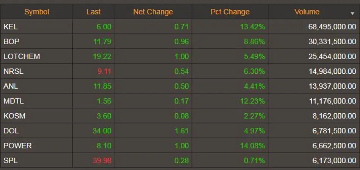Click the ANL symbol row
This screenshot has height=170, width=360.
click(x=11, y=86)
